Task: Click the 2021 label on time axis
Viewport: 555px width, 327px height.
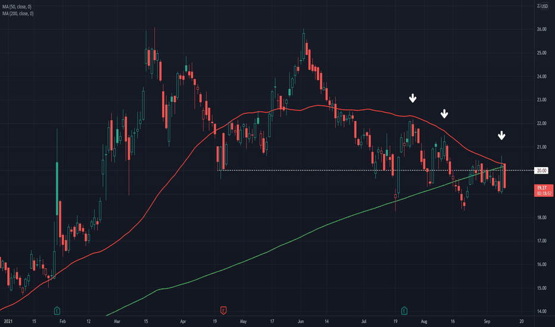Action: pyautogui.click(x=8, y=321)
